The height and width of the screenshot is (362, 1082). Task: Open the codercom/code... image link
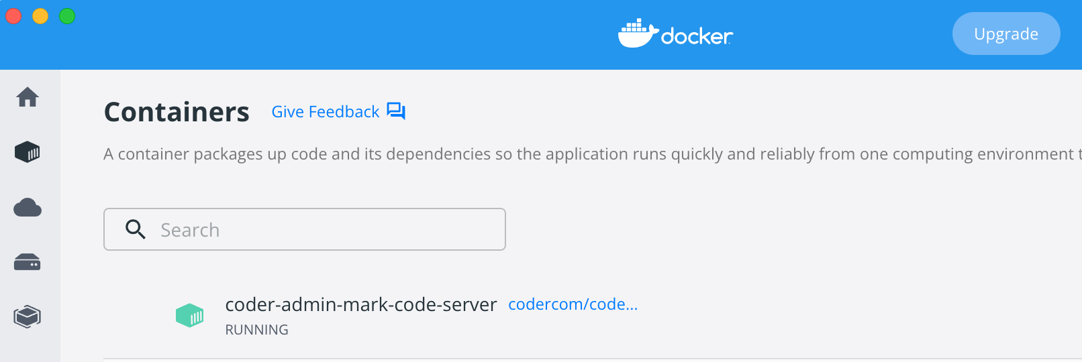(x=573, y=304)
